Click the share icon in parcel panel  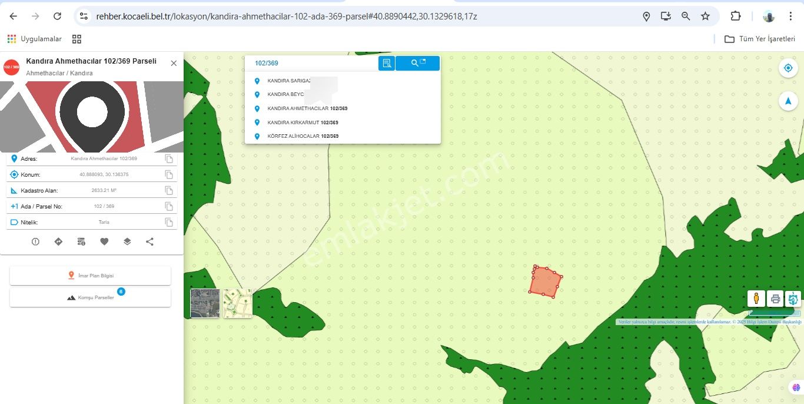(x=149, y=241)
